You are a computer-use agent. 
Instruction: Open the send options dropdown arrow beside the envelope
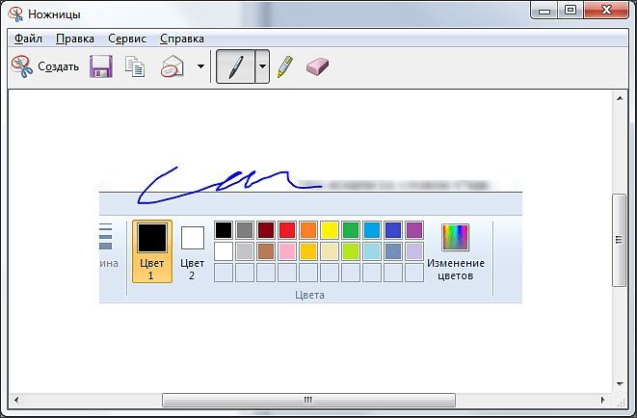coord(200,66)
